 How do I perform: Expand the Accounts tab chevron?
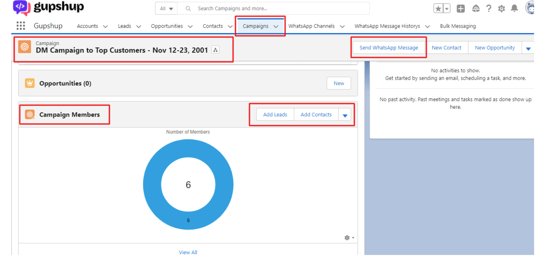105,26
